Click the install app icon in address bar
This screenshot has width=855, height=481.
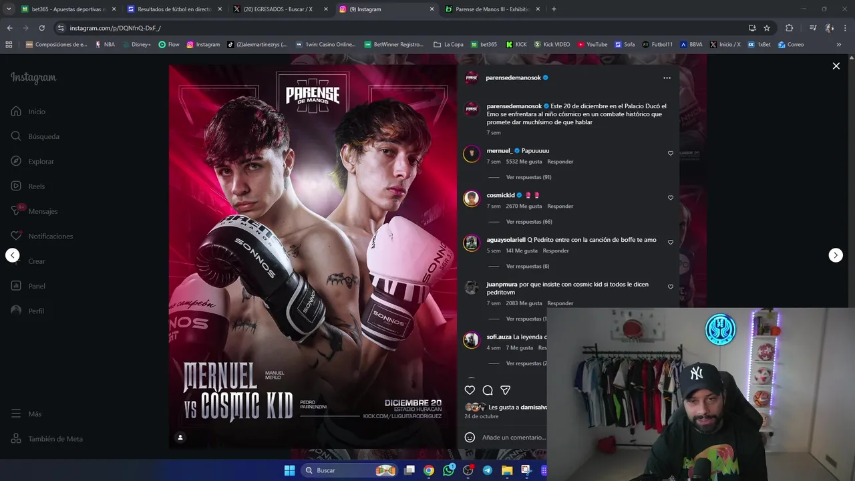[x=752, y=28]
